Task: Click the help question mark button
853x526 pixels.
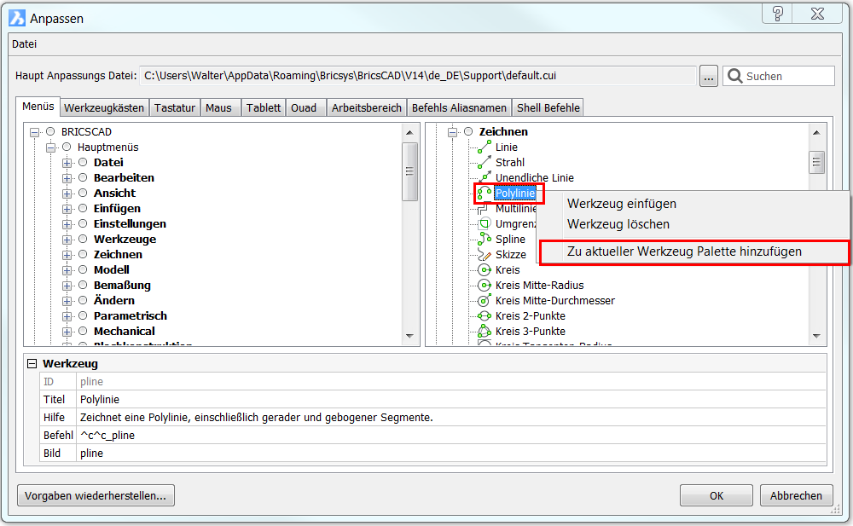Action: click(x=778, y=14)
